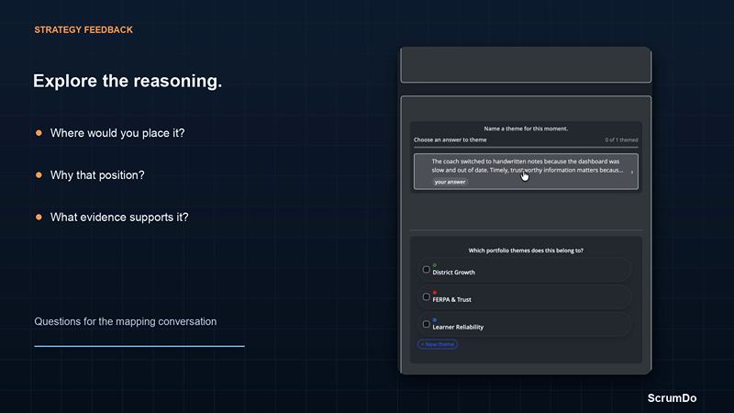Click the blue dot beside Learner Reliability
The width and height of the screenshot is (734, 413).
(x=434, y=320)
